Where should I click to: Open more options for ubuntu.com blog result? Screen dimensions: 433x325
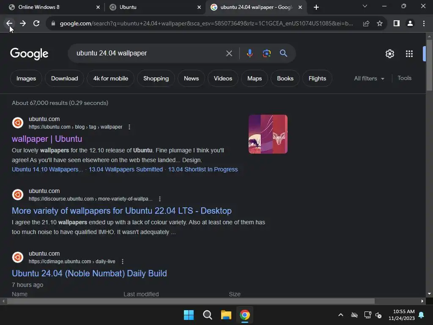[x=129, y=127]
